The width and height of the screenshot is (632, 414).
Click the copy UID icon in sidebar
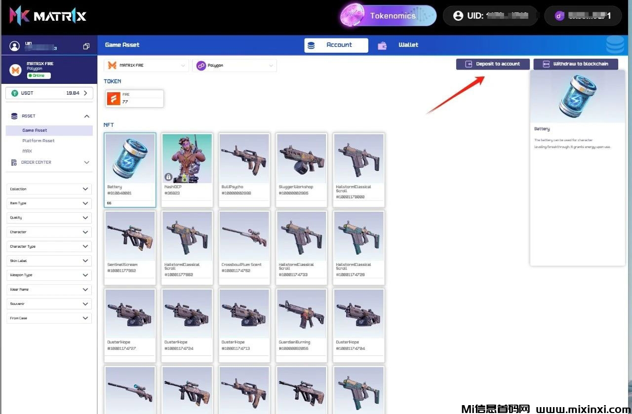click(x=86, y=46)
